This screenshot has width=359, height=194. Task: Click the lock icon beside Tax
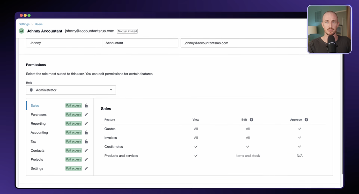click(86, 141)
